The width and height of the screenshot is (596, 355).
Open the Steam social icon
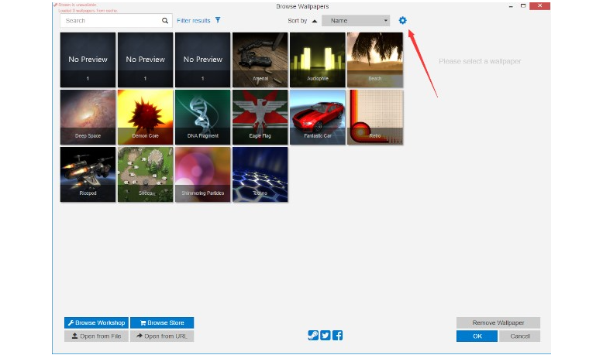click(313, 336)
